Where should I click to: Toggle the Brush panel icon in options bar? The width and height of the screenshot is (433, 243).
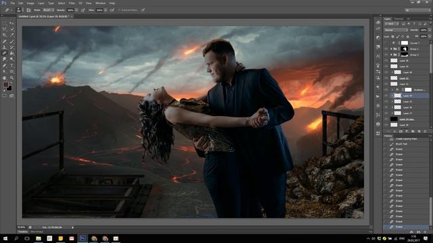[x=28, y=10]
